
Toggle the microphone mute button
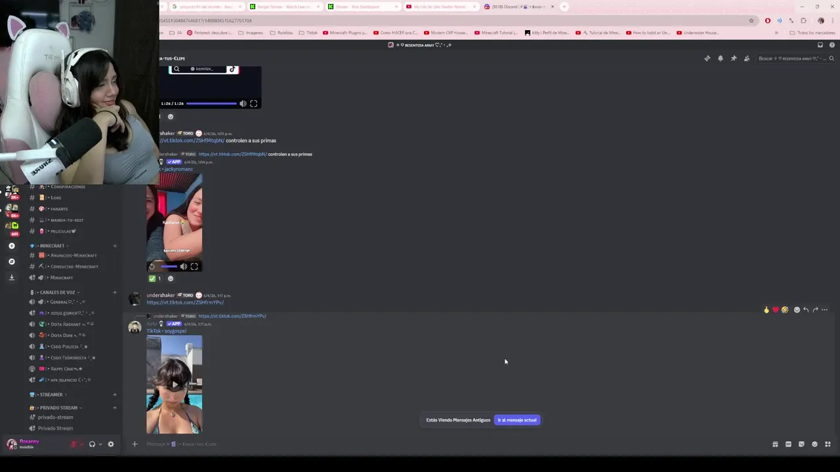[x=73, y=444]
